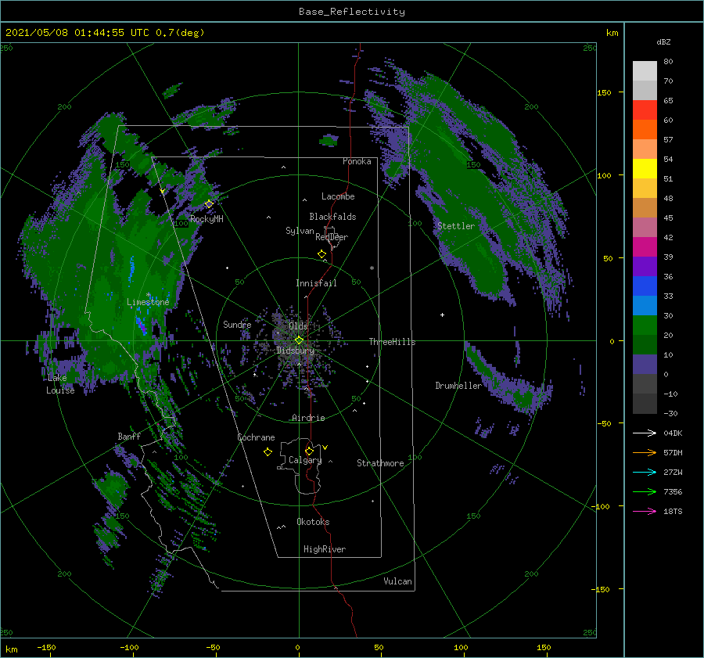Click the white plus marker south of Stettler
The height and width of the screenshot is (658, 704).
click(x=442, y=315)
